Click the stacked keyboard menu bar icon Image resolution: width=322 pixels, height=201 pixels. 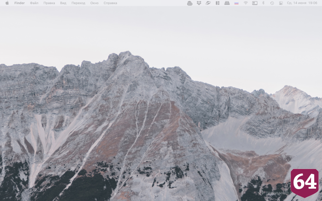point(227,3)
